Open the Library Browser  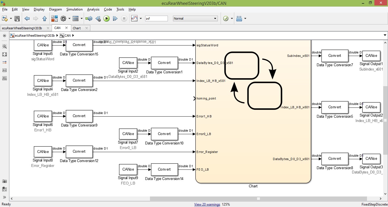(x=55, y=19)
